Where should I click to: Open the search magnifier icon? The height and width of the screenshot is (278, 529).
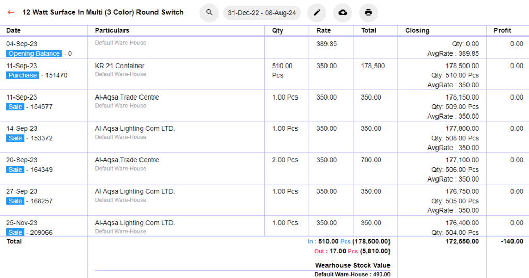(x=209, y=12)
